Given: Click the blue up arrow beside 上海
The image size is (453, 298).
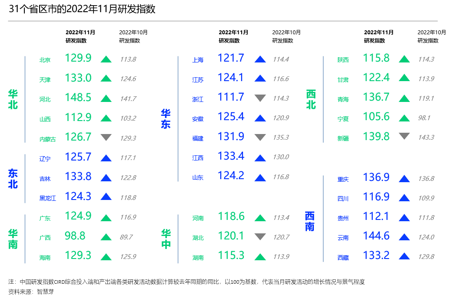Looking at the screenshot, I should [x=260, y=59].
